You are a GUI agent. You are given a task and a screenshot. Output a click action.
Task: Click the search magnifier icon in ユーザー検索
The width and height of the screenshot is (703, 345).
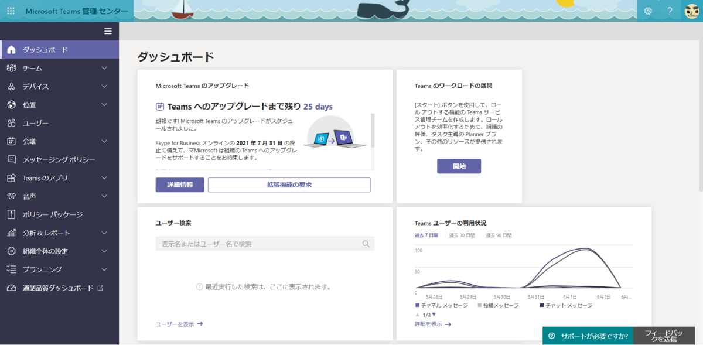coord(366,244)
